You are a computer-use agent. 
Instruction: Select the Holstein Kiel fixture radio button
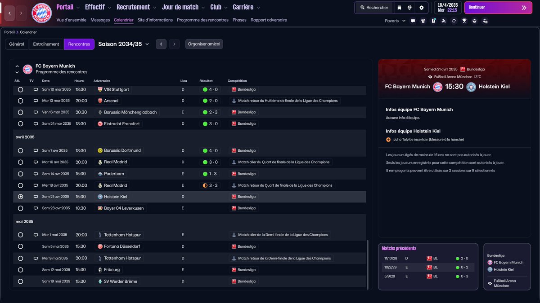(x=20, y=197)
